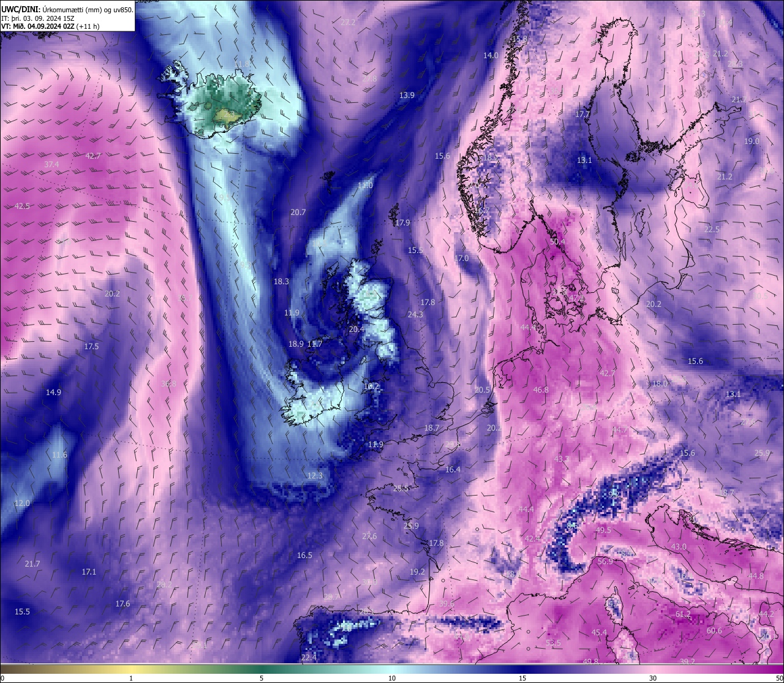
Task: Click the 17.0 value label
Action: (x=461, y=258)
